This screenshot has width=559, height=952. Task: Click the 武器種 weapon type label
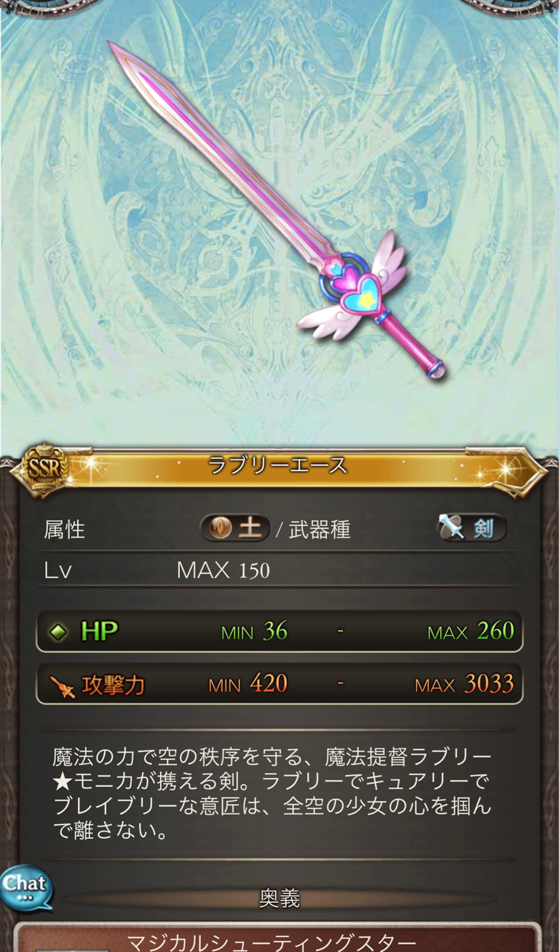click(x=320, y=530)
